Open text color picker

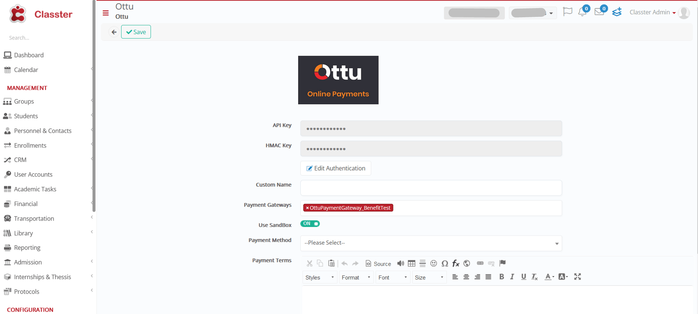pyautogui.click(x=549, y=277)
